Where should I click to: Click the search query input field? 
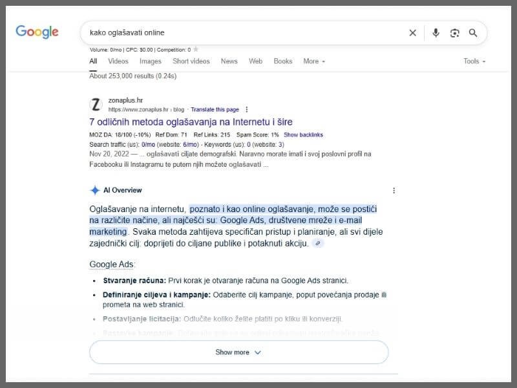pyautogui.click(x=244, y=33)
